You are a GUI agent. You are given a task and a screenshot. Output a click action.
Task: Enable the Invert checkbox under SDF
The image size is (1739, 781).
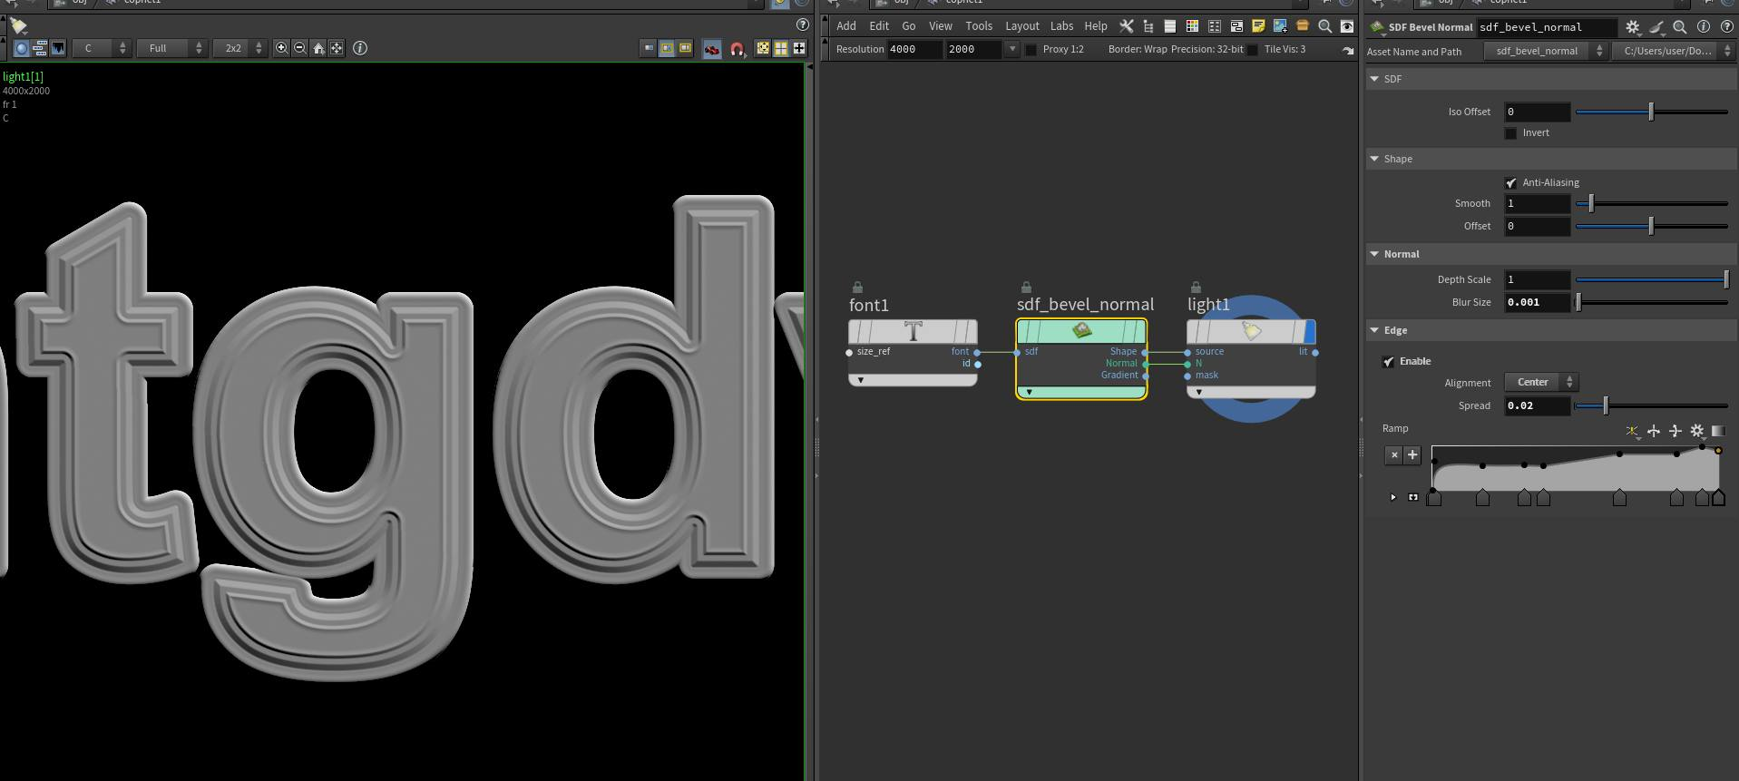1510,133
